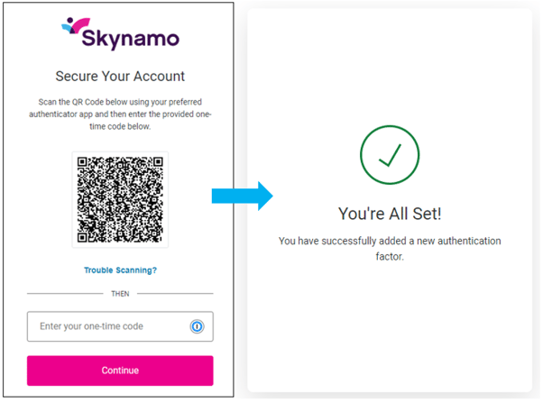Click the green checkmark success icon

pyautogui.click(x=390, y=157)
